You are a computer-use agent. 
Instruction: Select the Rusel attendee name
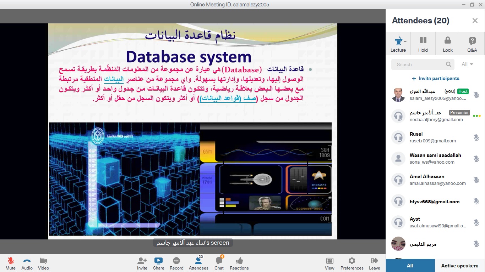pos(416,134)
